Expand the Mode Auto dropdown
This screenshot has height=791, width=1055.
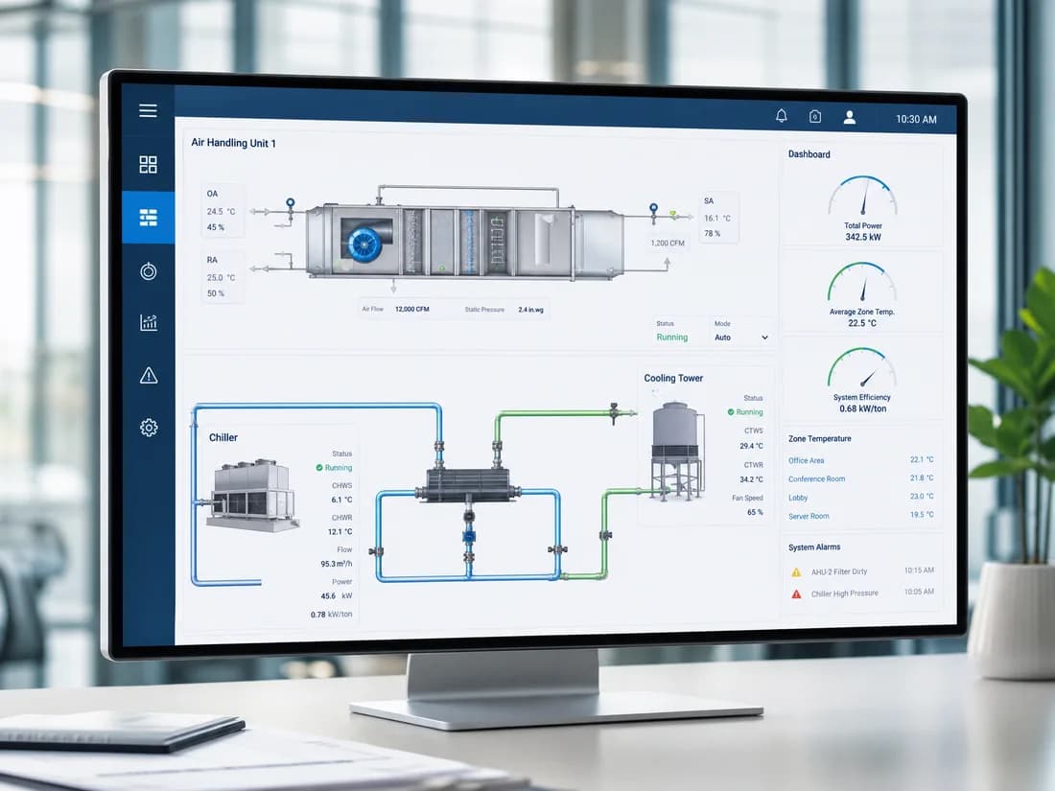[741, 337]
